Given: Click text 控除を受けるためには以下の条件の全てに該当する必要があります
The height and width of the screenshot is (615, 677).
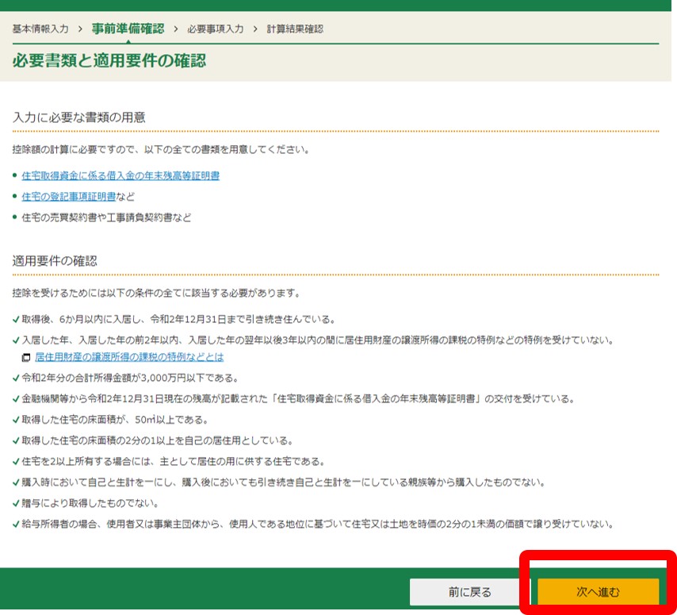Looking at the screenshot, I should (x=157, y=293).
